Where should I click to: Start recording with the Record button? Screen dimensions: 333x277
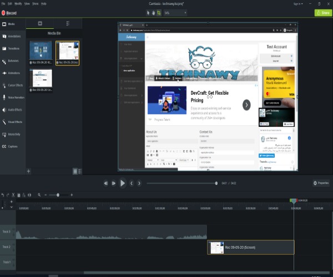(9, 13)
